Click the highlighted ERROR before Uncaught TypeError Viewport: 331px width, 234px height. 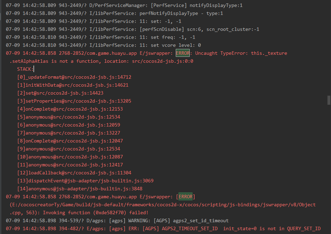(x=183, y=53)
